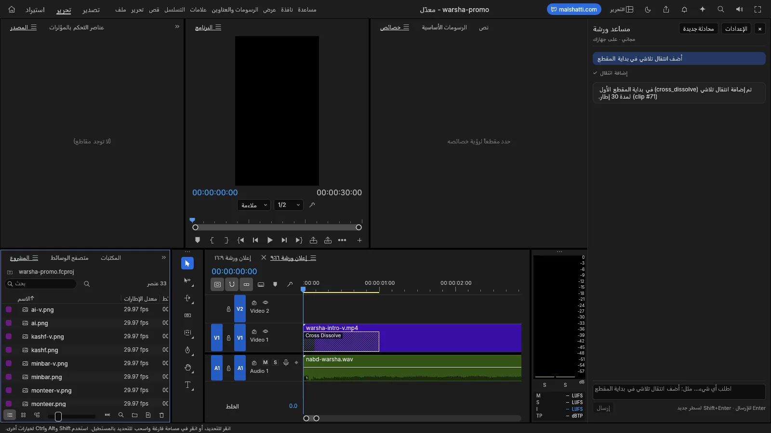Solo the Audio 1 track

pyautogui.click(x=275, y=362)
